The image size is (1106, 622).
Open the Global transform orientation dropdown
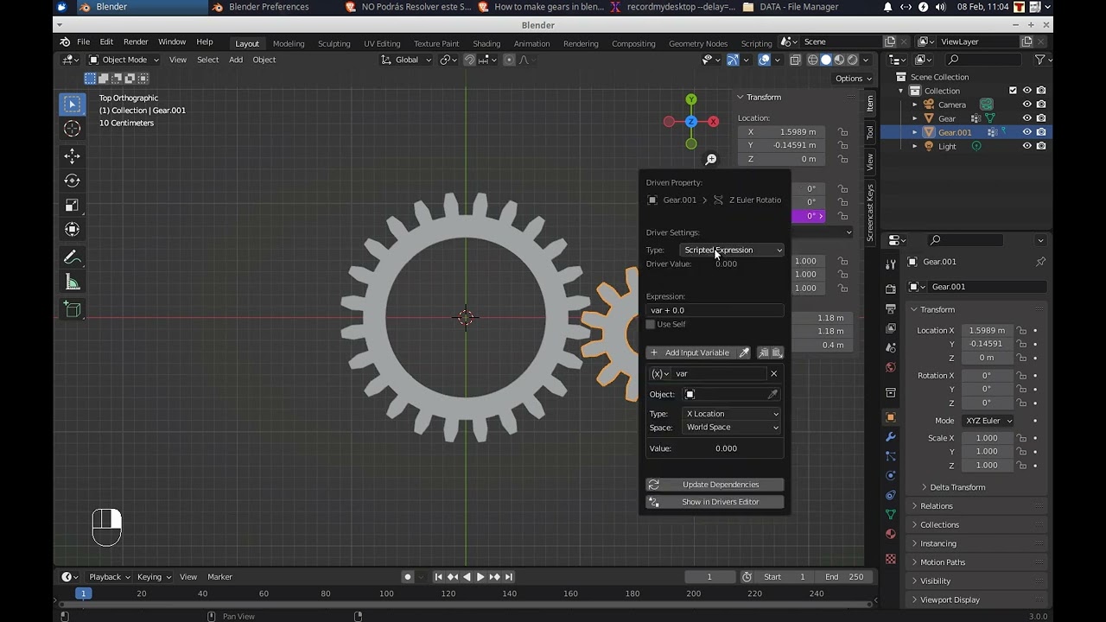[406, 60]
